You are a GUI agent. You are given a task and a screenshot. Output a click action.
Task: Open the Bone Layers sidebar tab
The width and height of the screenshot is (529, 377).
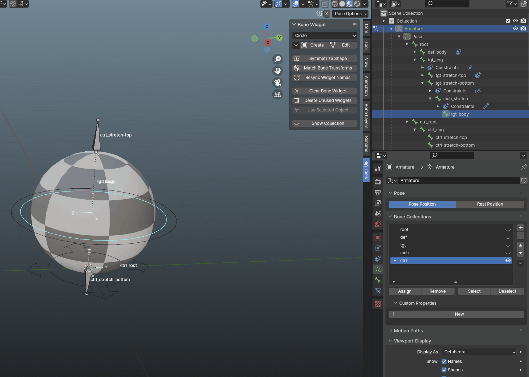pyautogui.click(x=367, y=116)
